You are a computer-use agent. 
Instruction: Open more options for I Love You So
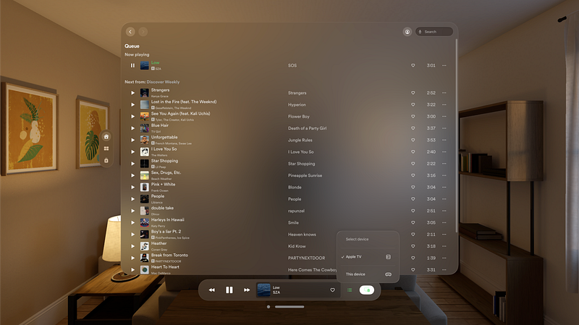pos(444,152)
